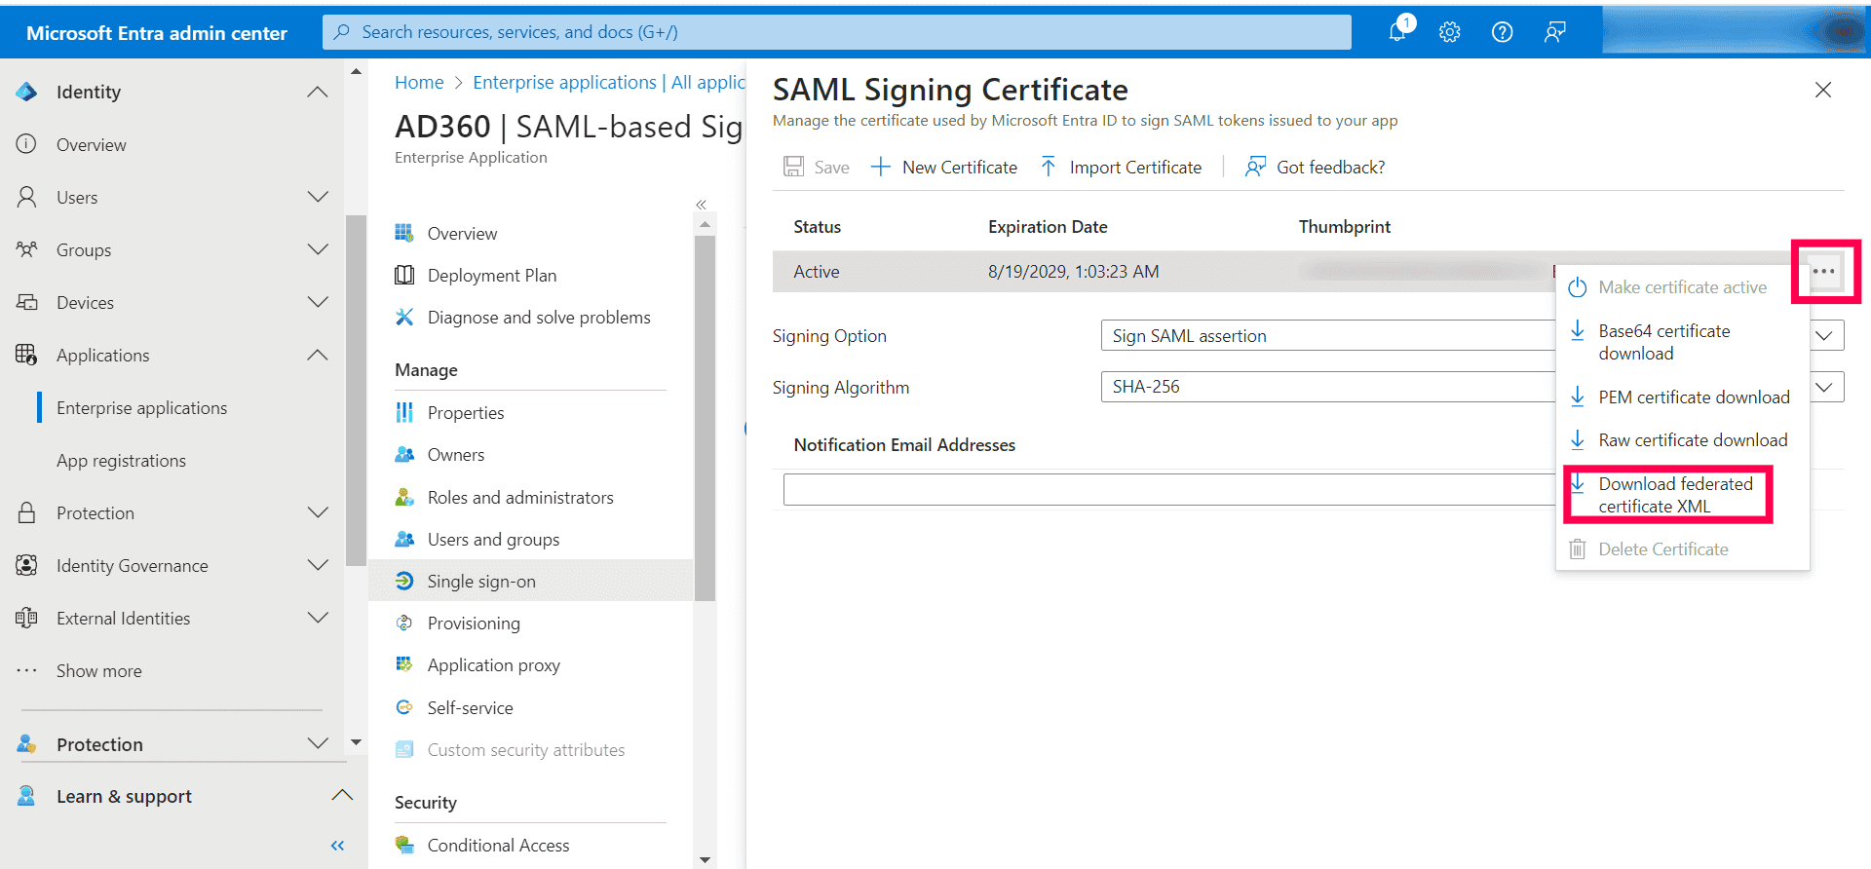Click the Home breadcrumb link
This screenshot has height=869, width=1871.
click(419, 83)
